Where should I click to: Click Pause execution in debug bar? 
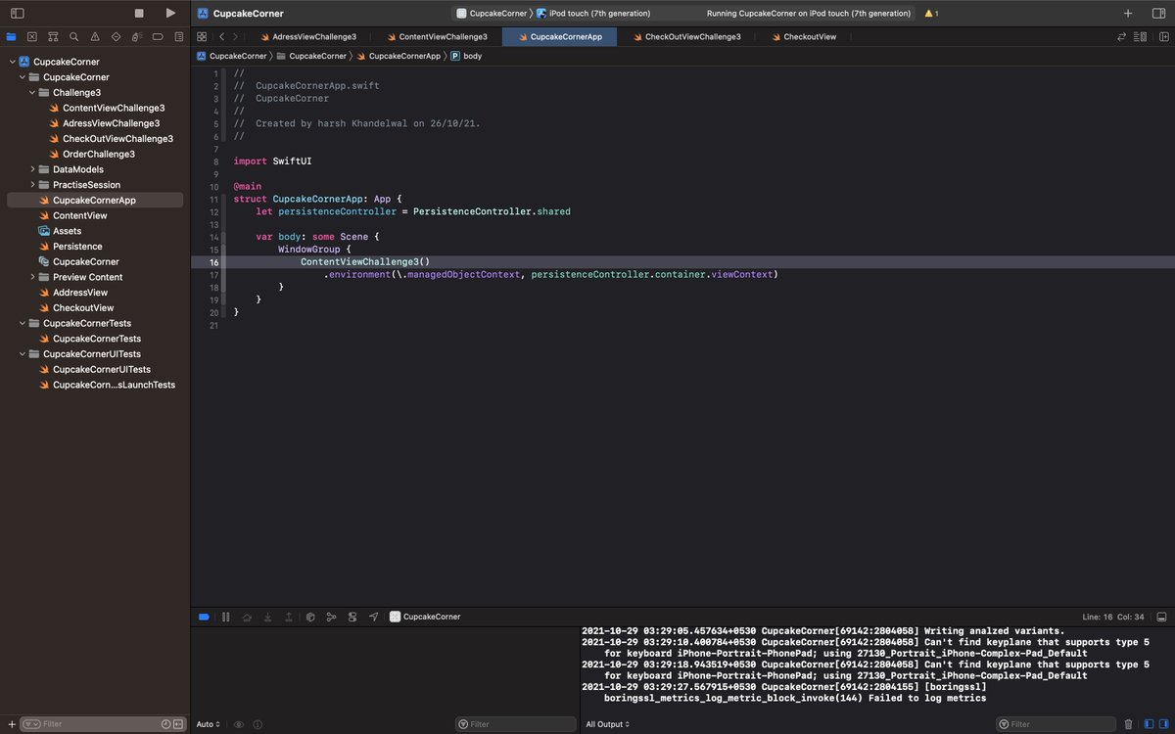(225, 617)
